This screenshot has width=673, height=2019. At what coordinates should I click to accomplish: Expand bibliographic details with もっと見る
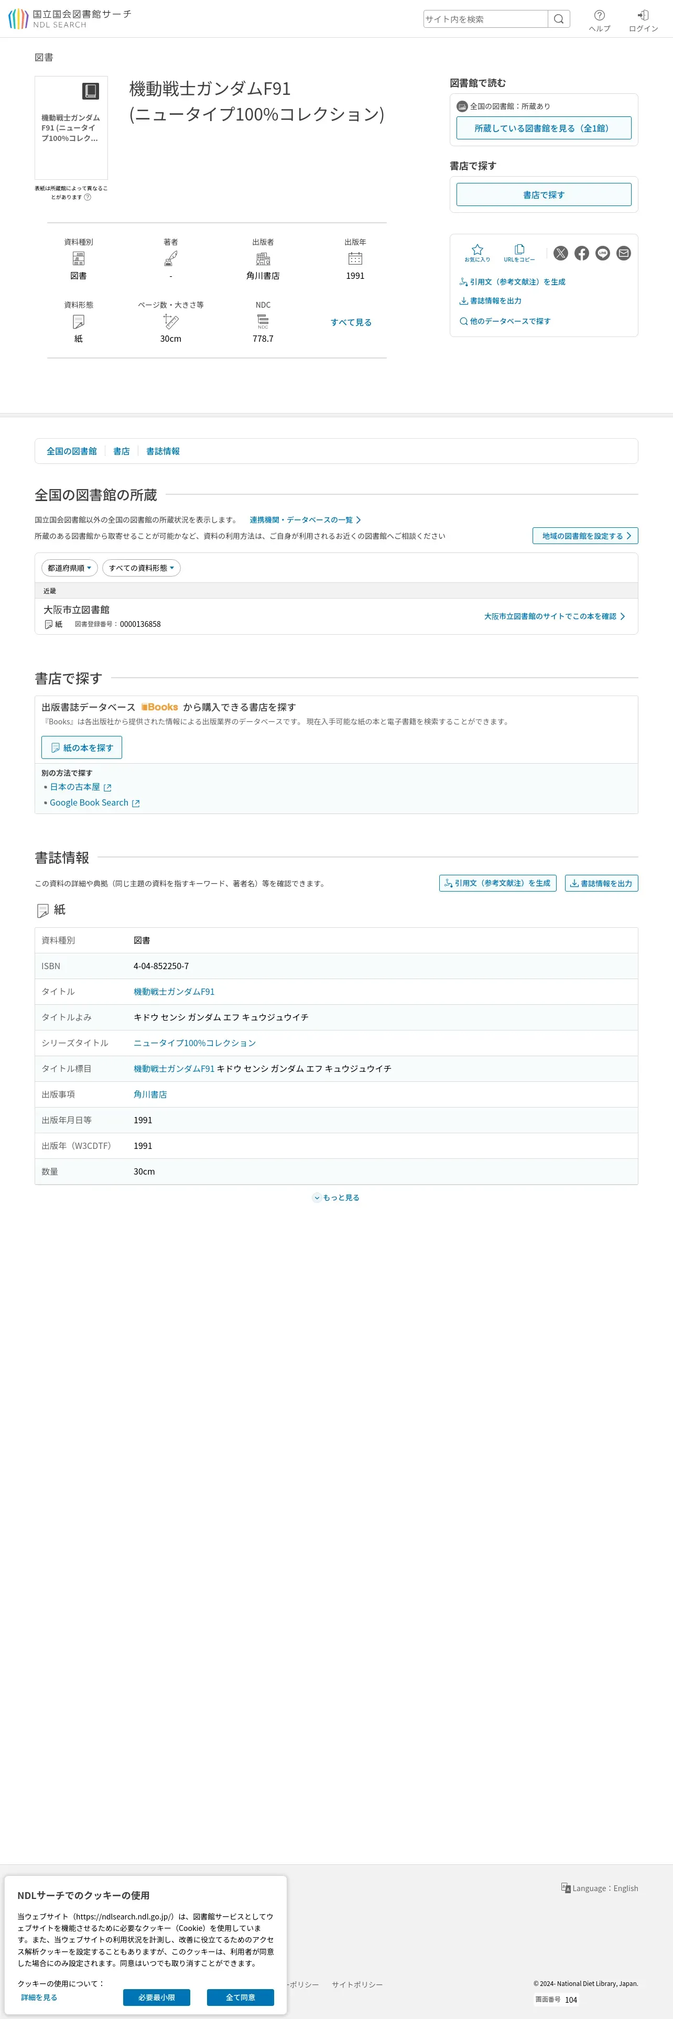336,1198
